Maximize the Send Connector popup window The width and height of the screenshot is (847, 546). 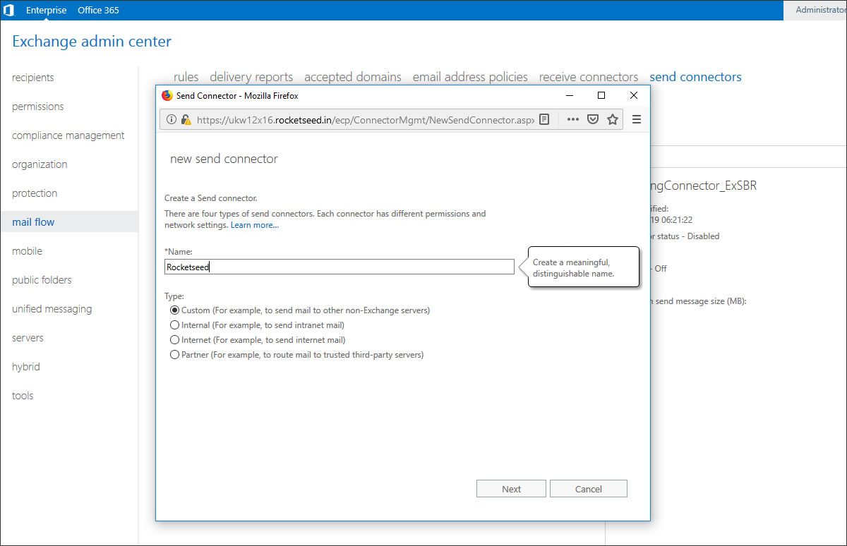pyautogui.click(x=601, y=95)
